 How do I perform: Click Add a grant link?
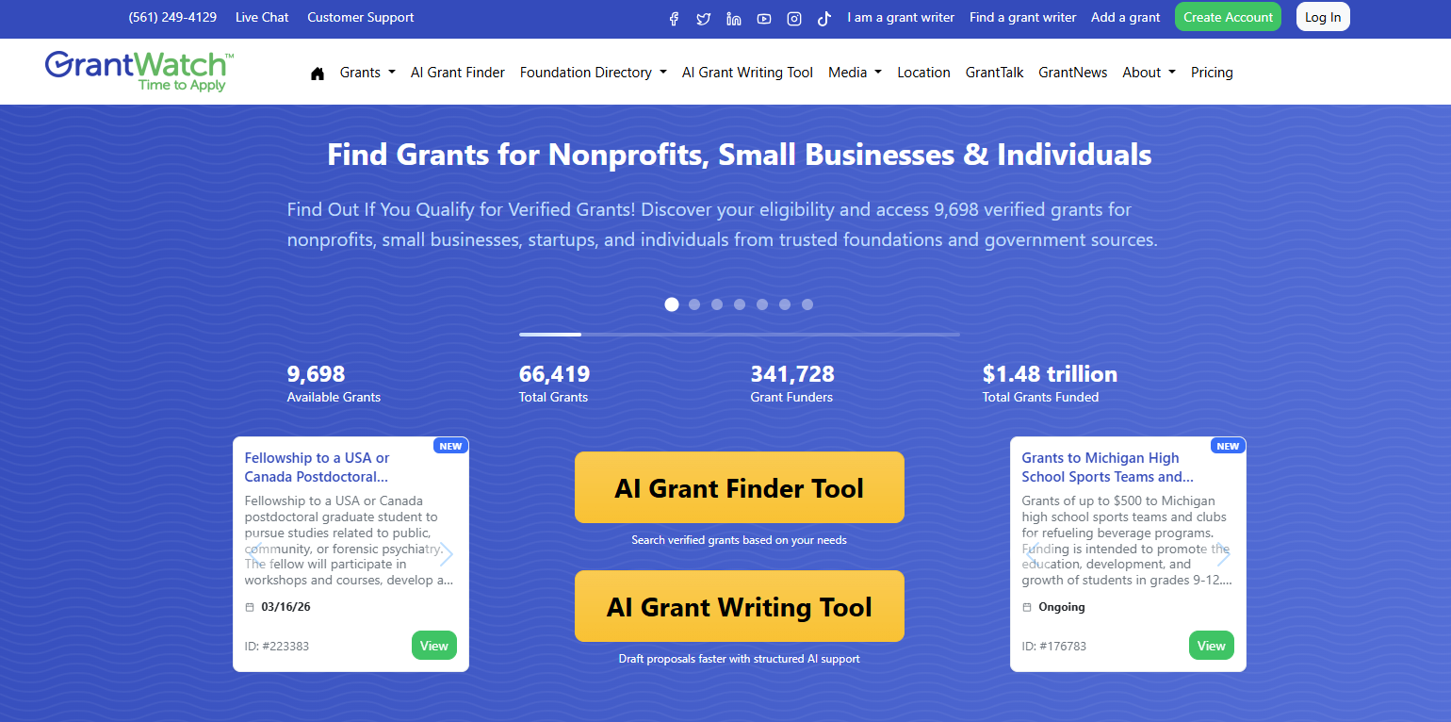click(x=1126, y=17)
